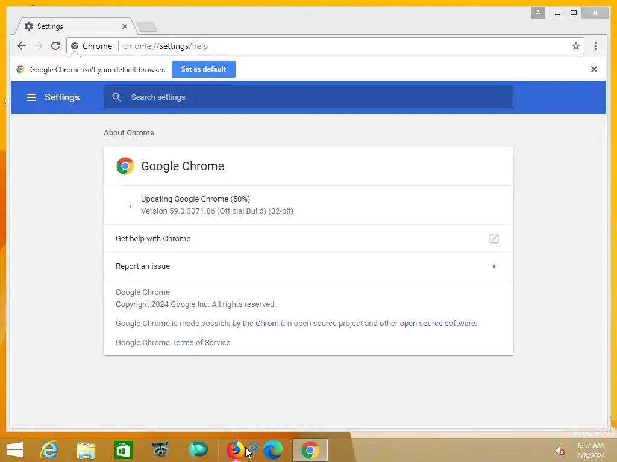Screen dimensions: 617x462
Task: Launch Internet Explorer from the taskbar
Action: click(49, 450)
